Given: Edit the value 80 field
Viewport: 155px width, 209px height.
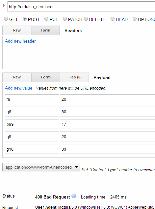Looking at the screenshot, I should tap(107, 112).
